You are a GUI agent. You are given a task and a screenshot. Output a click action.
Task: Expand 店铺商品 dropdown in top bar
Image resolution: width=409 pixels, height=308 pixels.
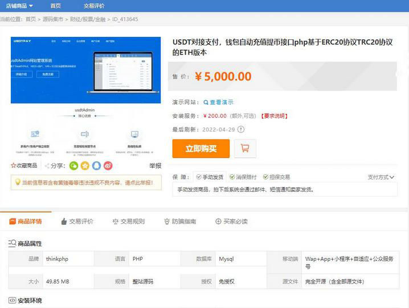pos(19,6)
